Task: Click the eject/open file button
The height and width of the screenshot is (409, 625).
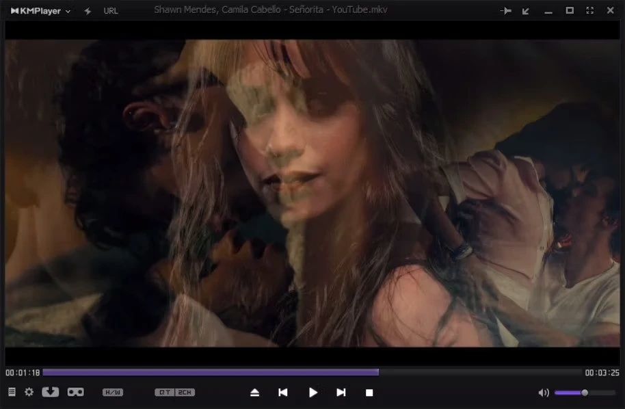Action: point(254,393)
